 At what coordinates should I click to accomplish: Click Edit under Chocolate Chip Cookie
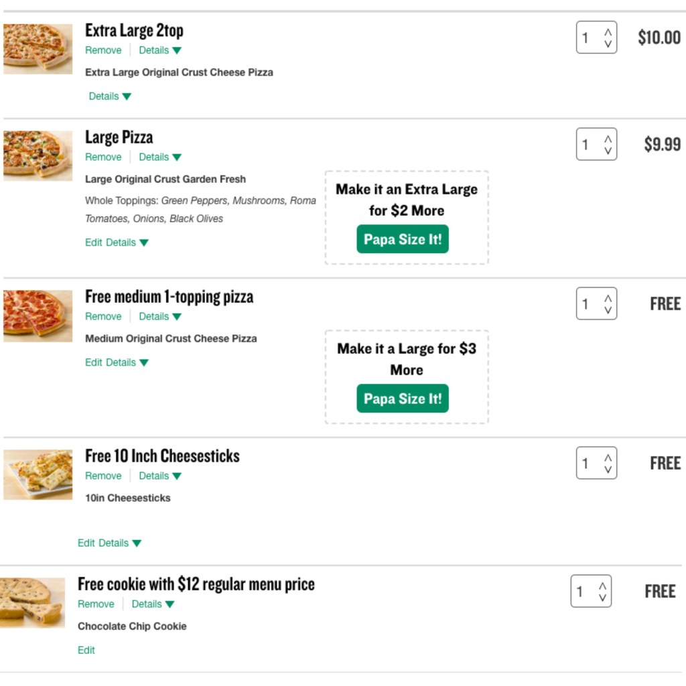pyautogui.click(x=86, y=650)
